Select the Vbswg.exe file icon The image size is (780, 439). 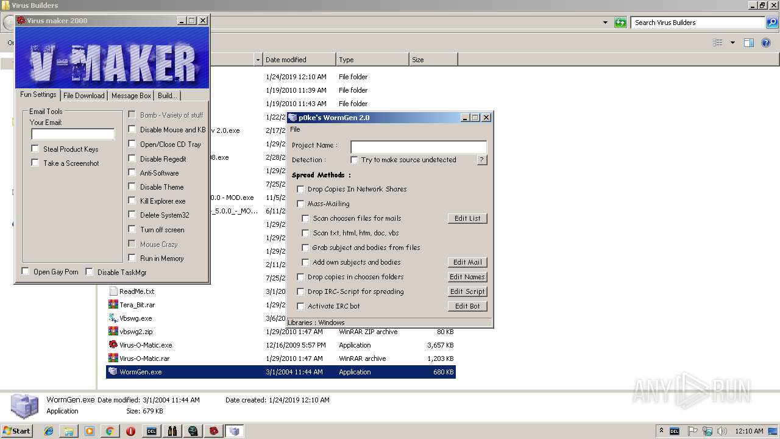click(x=113, y=318)
